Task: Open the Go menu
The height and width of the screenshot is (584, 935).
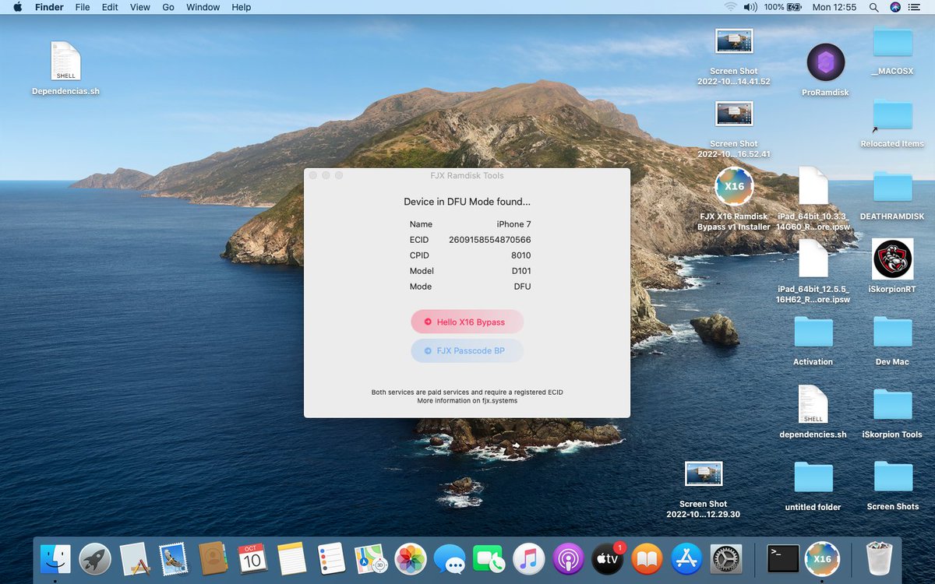Action: click(x=168, y=7)
